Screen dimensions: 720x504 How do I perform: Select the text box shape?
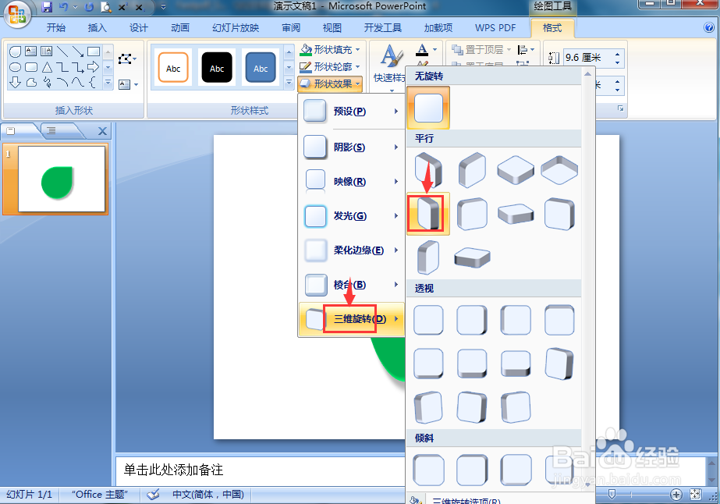pyautogui.click(x=30, y=51)
